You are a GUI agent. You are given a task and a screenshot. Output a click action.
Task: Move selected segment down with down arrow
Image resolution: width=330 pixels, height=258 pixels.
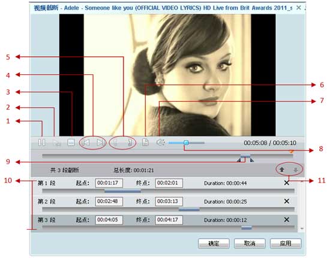tap(296, 169)
